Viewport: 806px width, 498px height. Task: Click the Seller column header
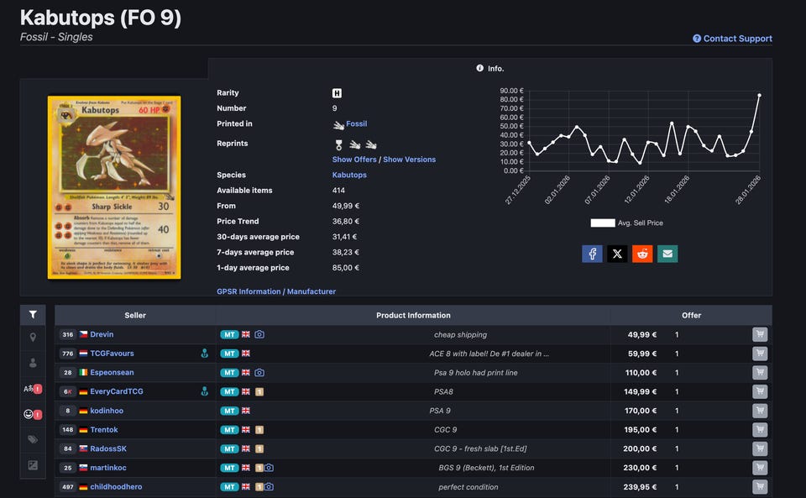135,316
